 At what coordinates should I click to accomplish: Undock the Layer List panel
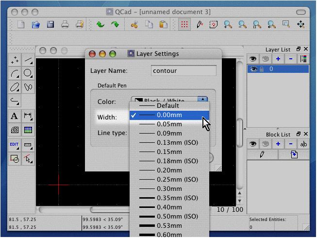(299, 49)
